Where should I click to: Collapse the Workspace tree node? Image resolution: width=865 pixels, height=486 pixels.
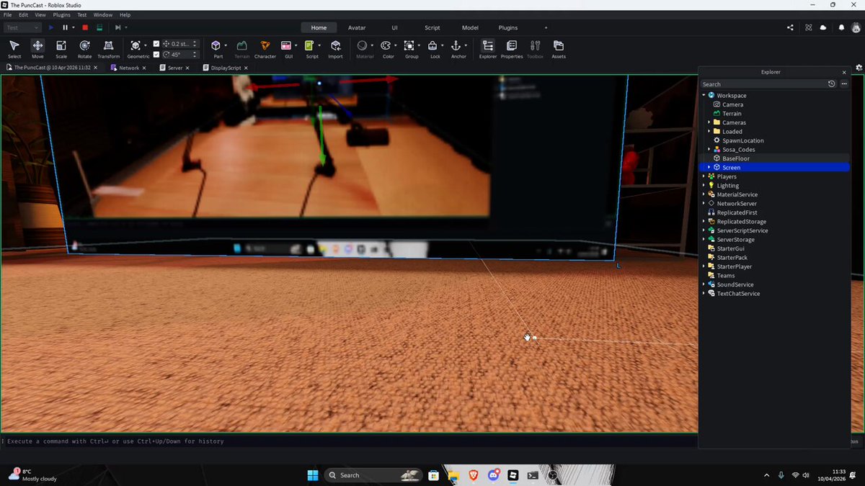704,95
